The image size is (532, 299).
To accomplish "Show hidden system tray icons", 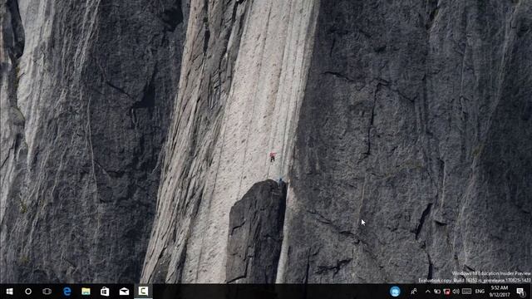I will click(x=427, y=292).
